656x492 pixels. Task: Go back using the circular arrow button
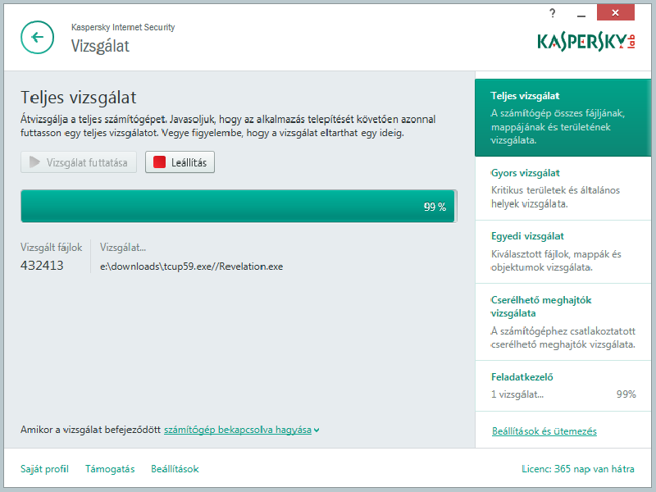pos(37,37)
